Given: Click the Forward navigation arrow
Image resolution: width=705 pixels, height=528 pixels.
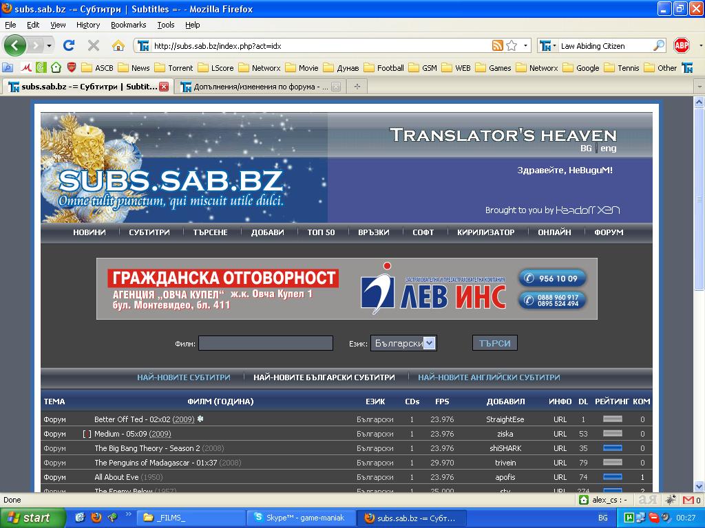Looking at the screenshot, I should click(36, 45).
